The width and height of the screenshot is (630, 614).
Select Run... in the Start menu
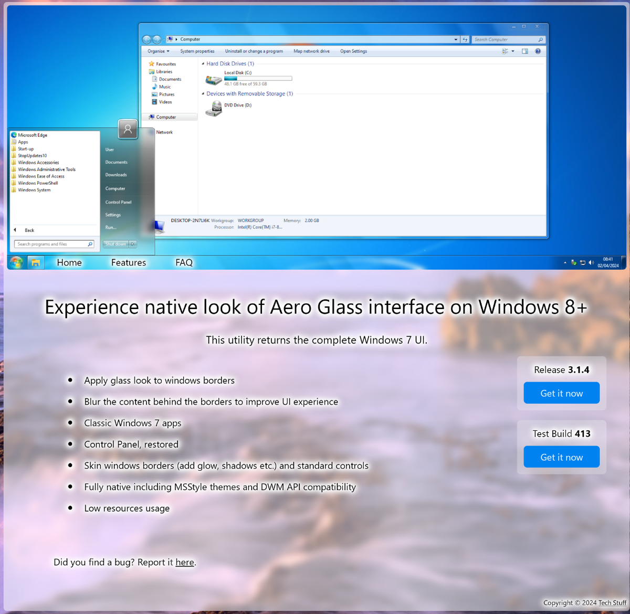111,227
